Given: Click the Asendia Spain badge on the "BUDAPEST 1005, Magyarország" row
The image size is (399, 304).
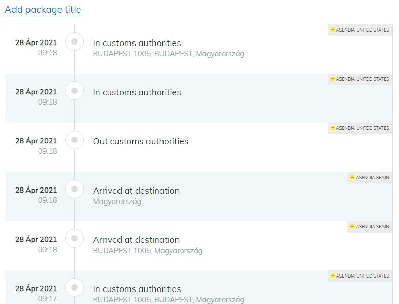Looking at the screenshot, I should pyautogui.click(x=370, y=227).
